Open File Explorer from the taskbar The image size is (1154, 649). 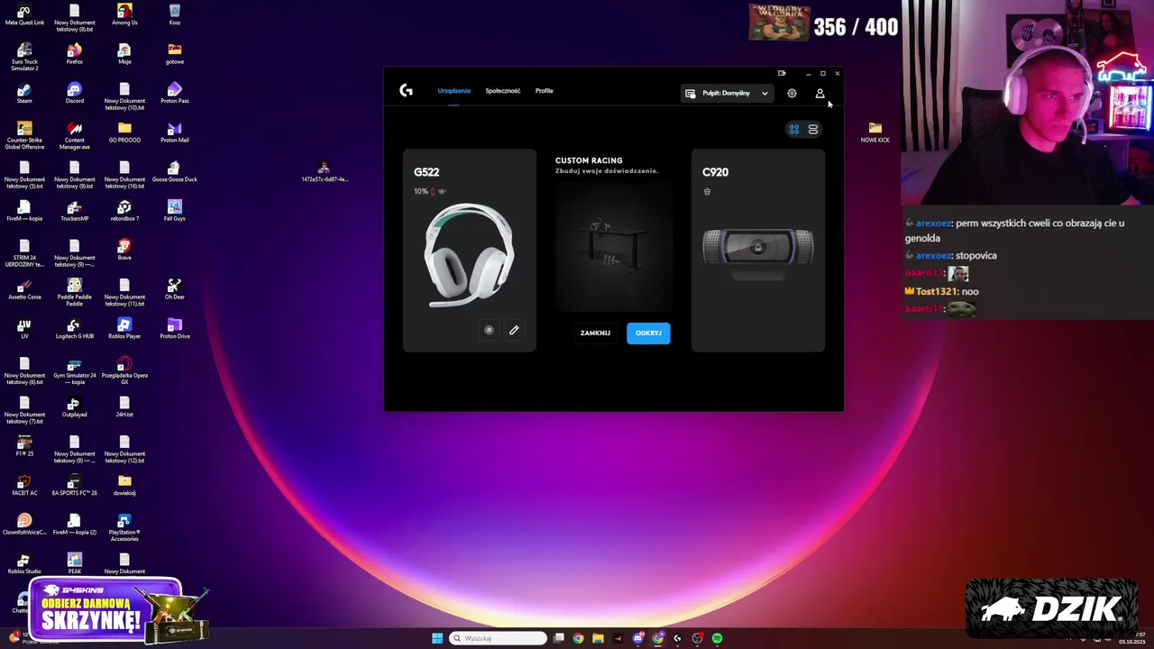[x=598, y=638]
